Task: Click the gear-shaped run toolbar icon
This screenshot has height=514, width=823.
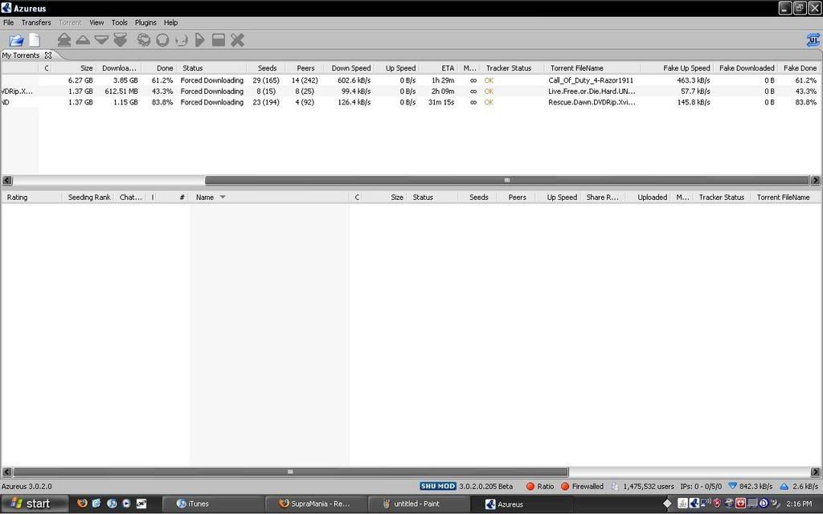Action: (x=143, y=40)
